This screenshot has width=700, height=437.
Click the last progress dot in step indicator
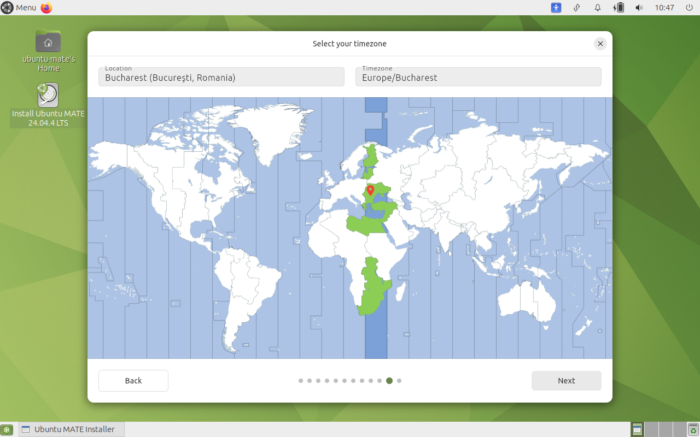point(399,381)
